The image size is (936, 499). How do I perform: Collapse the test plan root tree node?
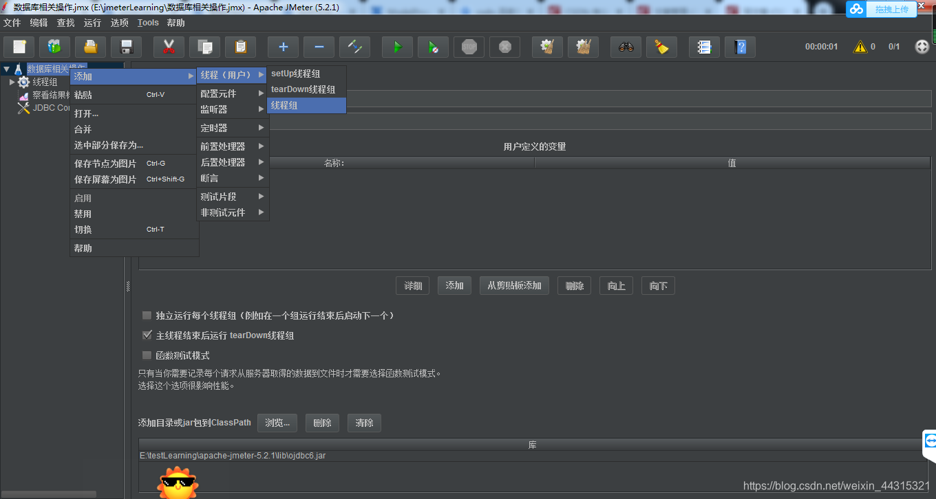(6, 69)
